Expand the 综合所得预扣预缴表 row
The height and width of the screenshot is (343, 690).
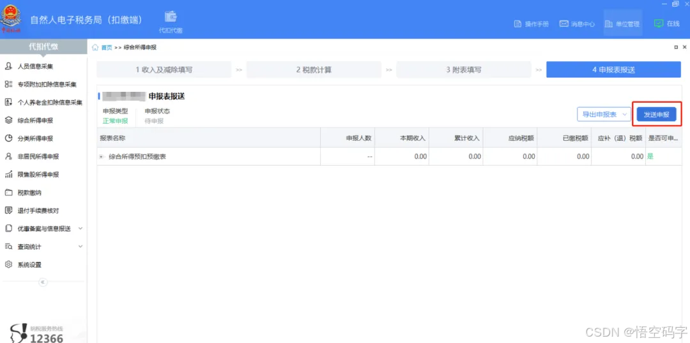click(x=102, y=156)
